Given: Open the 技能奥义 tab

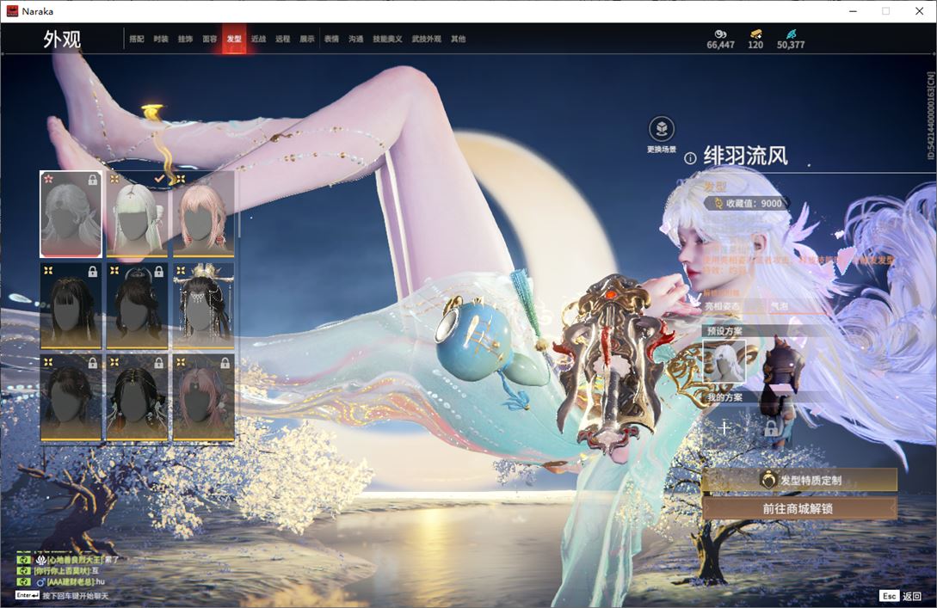Looking at the screenshot, I should tap(387, 39).
